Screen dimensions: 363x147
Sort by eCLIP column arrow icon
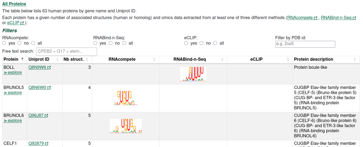(x=288, y=59)
